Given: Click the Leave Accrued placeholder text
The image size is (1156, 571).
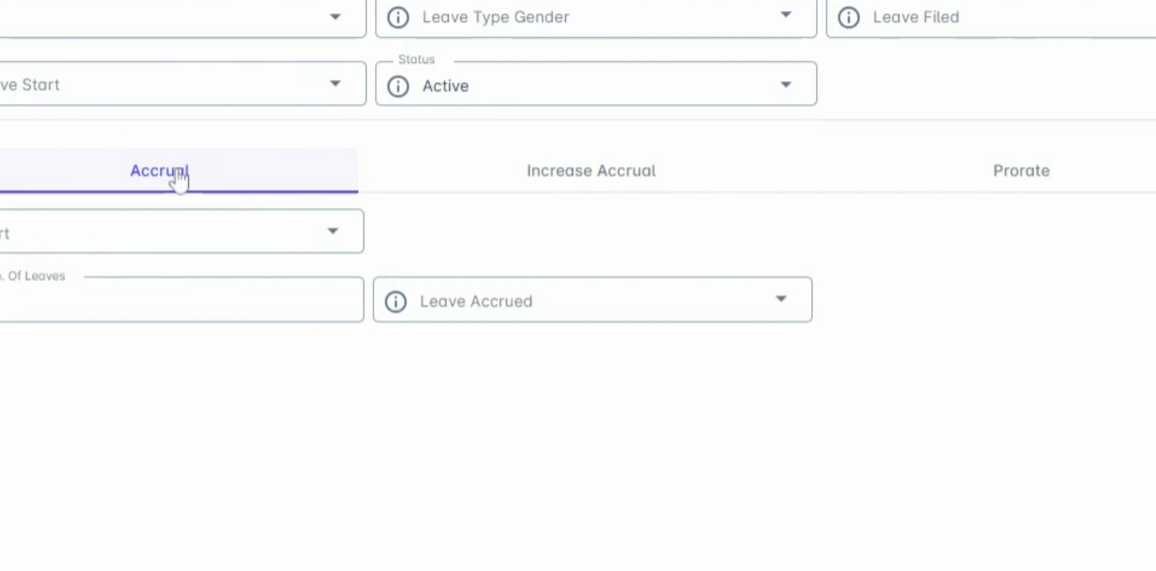Looking at the screenshot, I should [476, 301].
